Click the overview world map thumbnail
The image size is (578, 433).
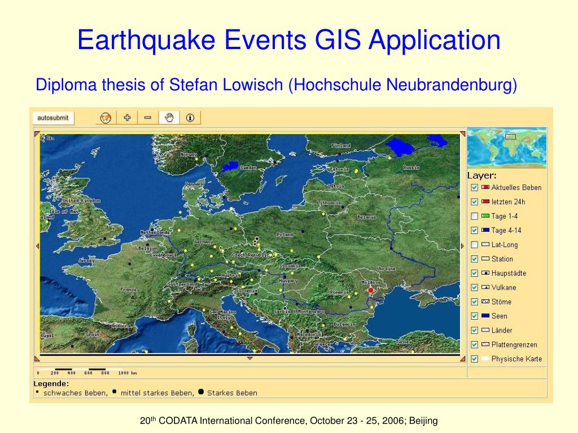tap(507, 147)
